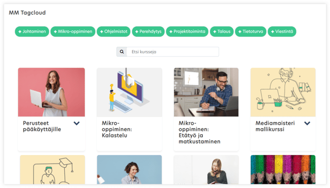330x188 pixels.
Task: Enable the Projektitoiminta tag filter
Action: pos(187,32)
